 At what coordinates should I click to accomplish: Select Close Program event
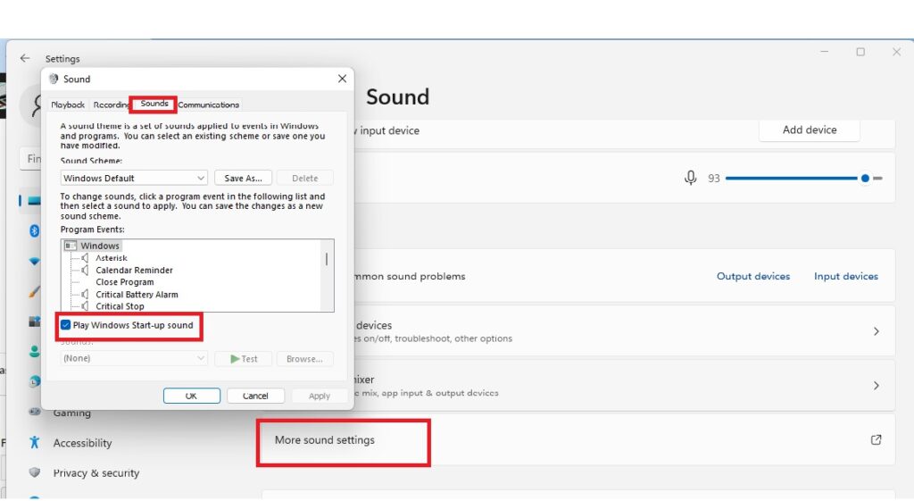tap(125, 282)
